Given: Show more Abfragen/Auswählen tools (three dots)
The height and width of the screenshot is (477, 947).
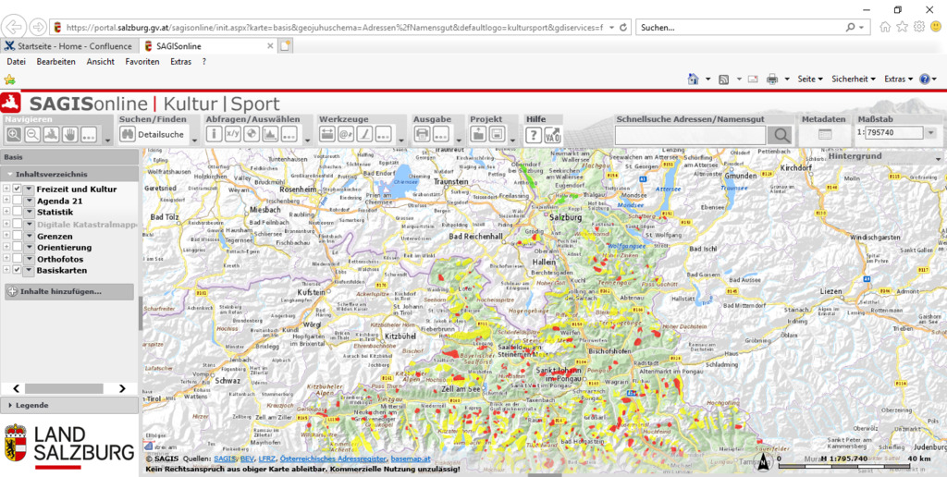Looking at the screenshot, I should pyautogui.click(x=289, y=135).
